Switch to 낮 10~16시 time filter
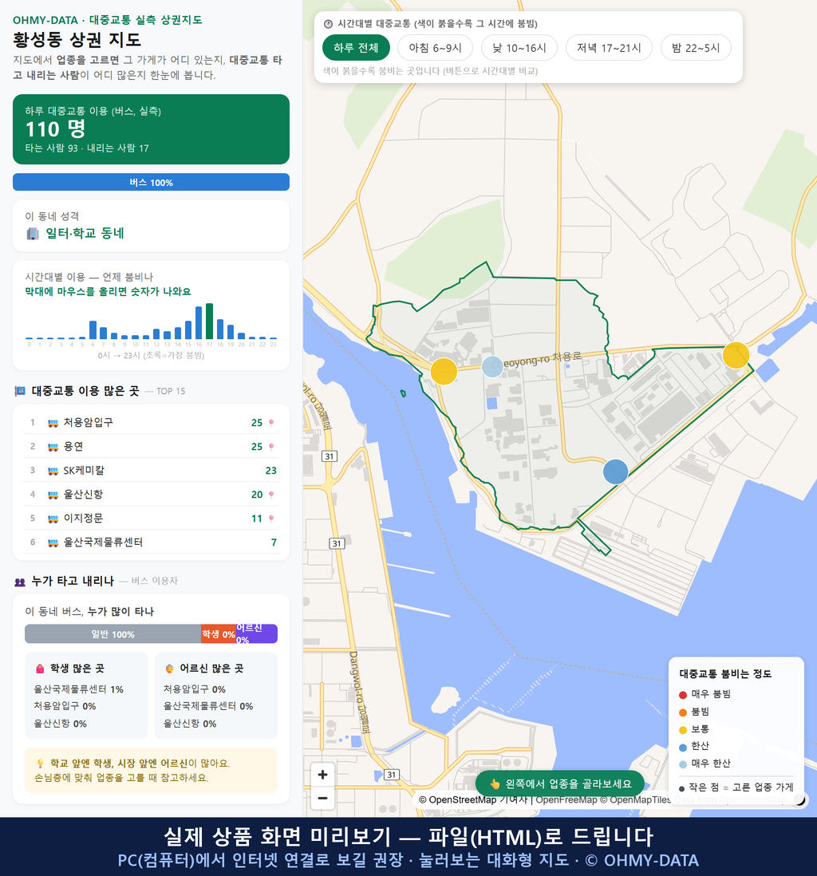This screenshot has height=876, width=817. click(519, 48)
